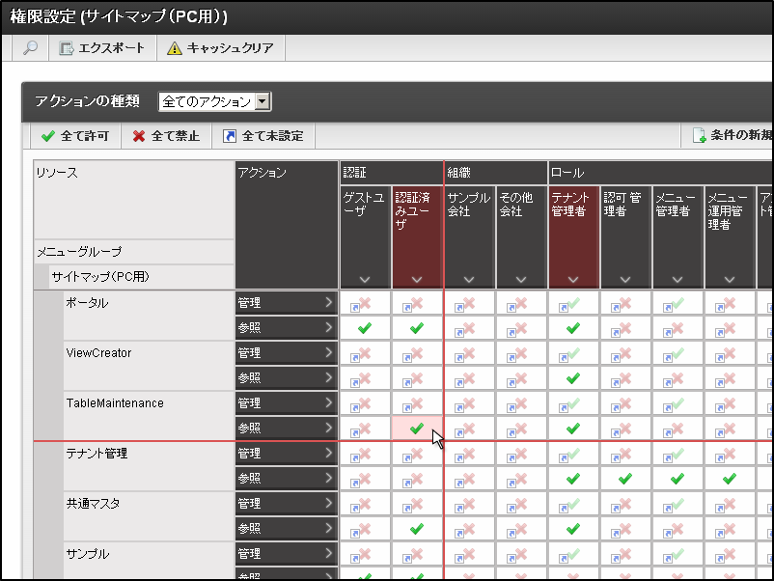Click the 認証 group header
Viewport: 774px width, 581px height.
[392, 173]
